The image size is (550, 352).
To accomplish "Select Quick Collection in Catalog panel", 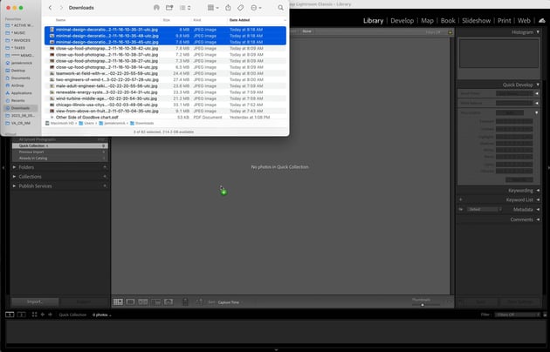I will tap(60, 146).
